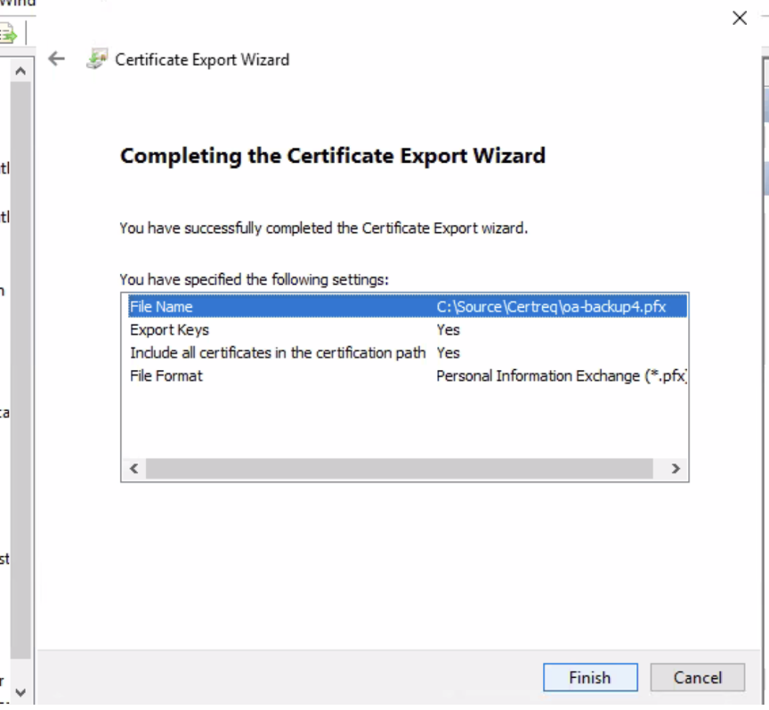Screen dimensions: 769x710
Task: Click the back arrow in the wizard header
Action: click(57, 60)
